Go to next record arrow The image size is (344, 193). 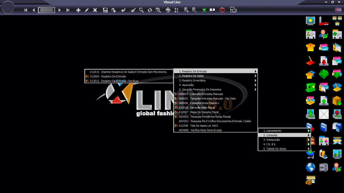click(59, 10)
